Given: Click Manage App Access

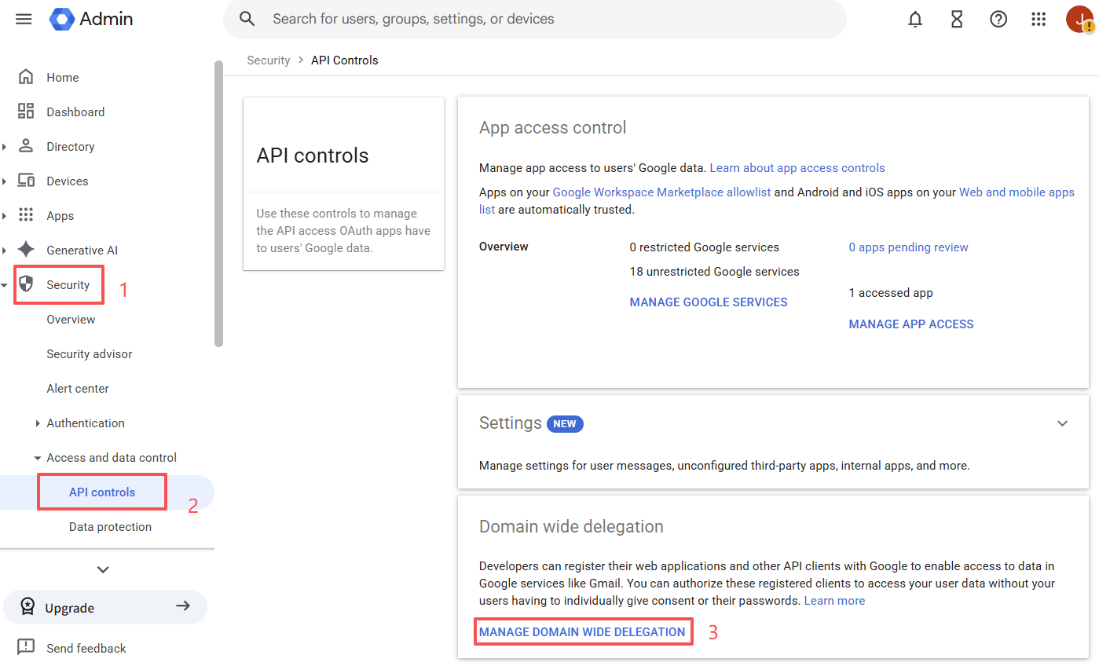Looking at the screenshot, I should pos(911,324).
